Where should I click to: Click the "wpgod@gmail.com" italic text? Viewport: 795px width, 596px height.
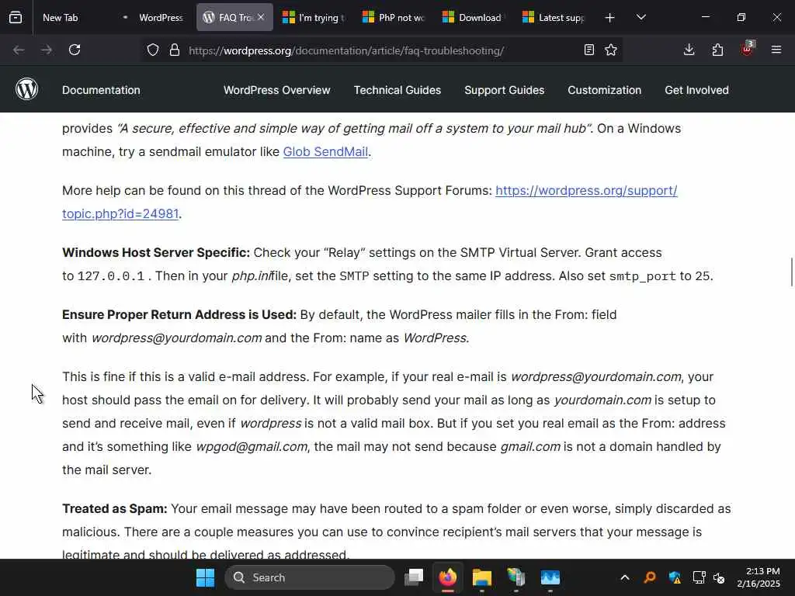coord(252,446)
